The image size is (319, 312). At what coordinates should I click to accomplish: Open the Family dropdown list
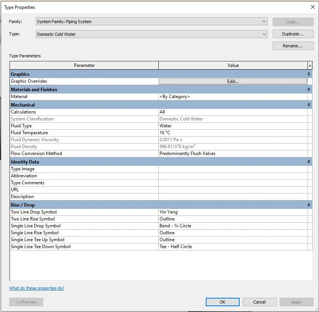pyautogui.click(x=264, y=22)
